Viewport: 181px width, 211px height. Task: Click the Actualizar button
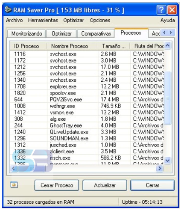coord(105,185)
